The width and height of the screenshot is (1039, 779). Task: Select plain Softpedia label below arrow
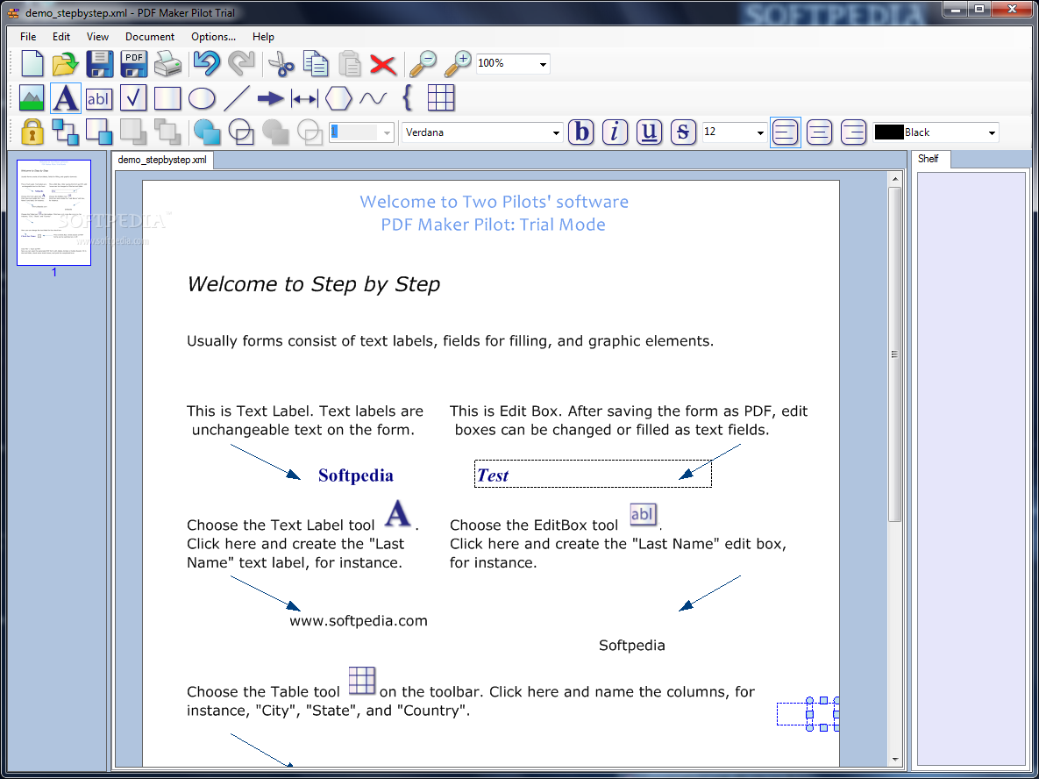[631, 646]
